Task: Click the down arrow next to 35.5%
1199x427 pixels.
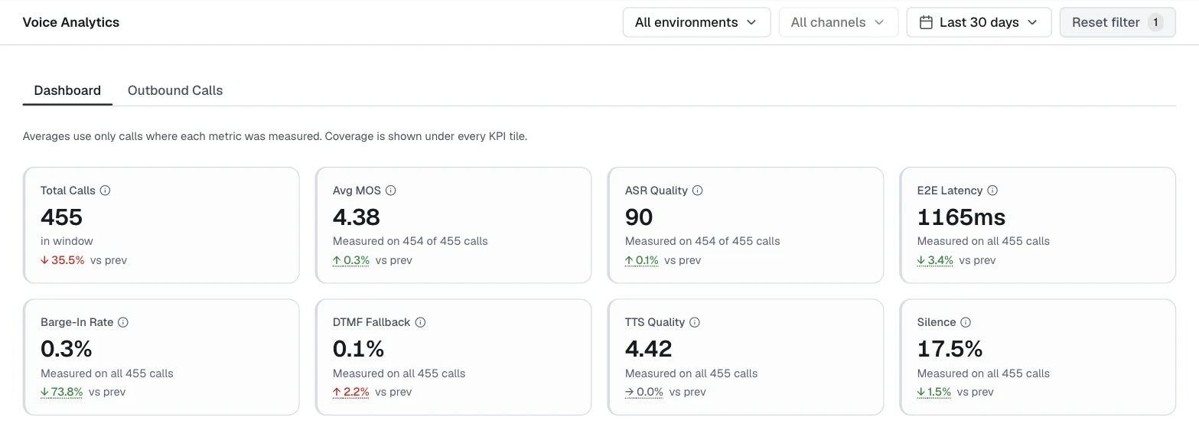Action: 44,260
